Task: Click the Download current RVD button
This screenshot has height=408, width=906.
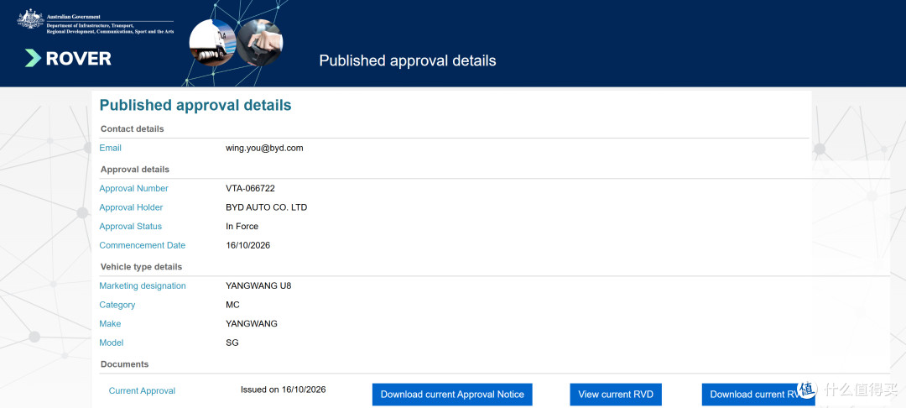Action: pyautogui.click(x=758, y=394)
